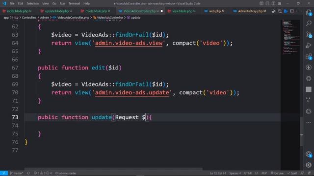
Task: Open the Terminal menu
Action: pos(74,3)
